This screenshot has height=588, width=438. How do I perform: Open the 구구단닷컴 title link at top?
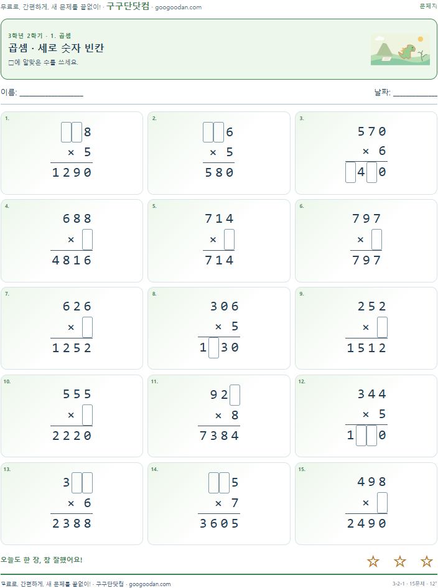[x=128, y=6]
